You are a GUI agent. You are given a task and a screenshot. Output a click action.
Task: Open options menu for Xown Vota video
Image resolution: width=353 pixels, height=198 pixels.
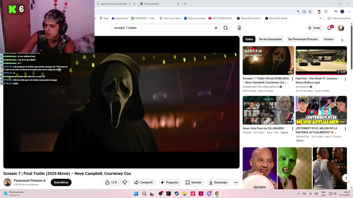pos(292,129)
